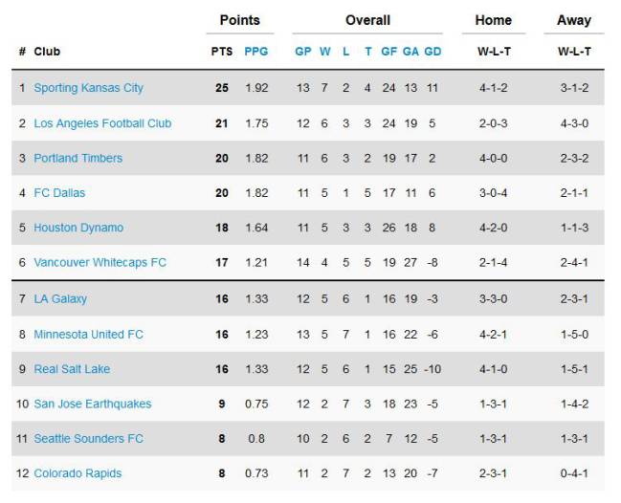Sort by the L losses column
621x503 pixels.
coord(345,52)
